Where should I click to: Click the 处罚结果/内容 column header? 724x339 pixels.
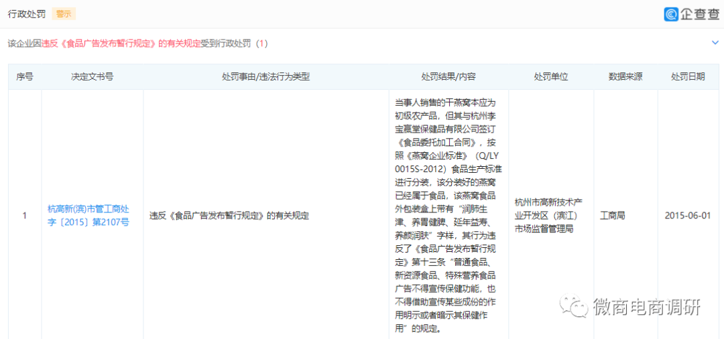[448, 77]
